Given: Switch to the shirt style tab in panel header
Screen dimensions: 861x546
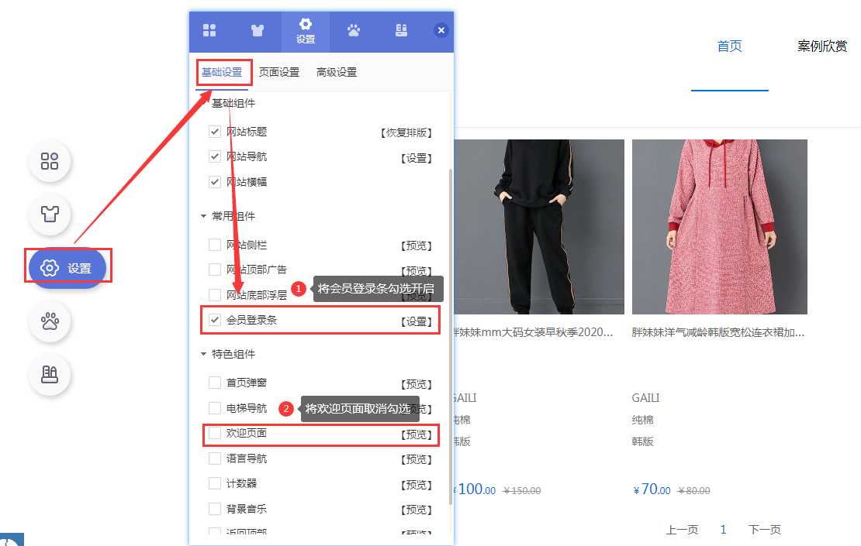Looking at the screenshot, I should coord(257,30).
